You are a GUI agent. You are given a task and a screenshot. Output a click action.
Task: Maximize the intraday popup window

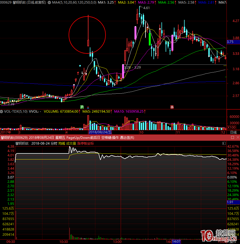[233, 137]
